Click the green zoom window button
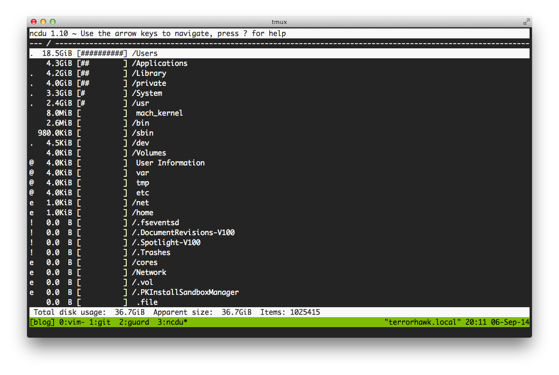This screenshot has width=559, height=375. tap(53, 22)
